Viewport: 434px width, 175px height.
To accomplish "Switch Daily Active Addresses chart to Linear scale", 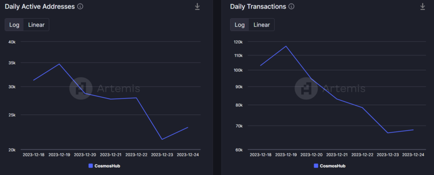I will (x=36, y=25).
